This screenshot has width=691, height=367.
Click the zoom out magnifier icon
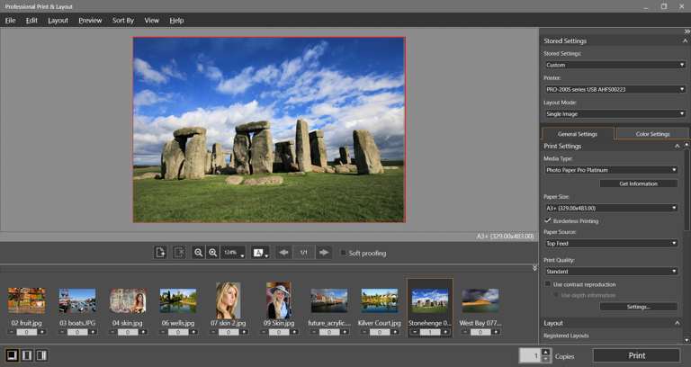[199, 253]
